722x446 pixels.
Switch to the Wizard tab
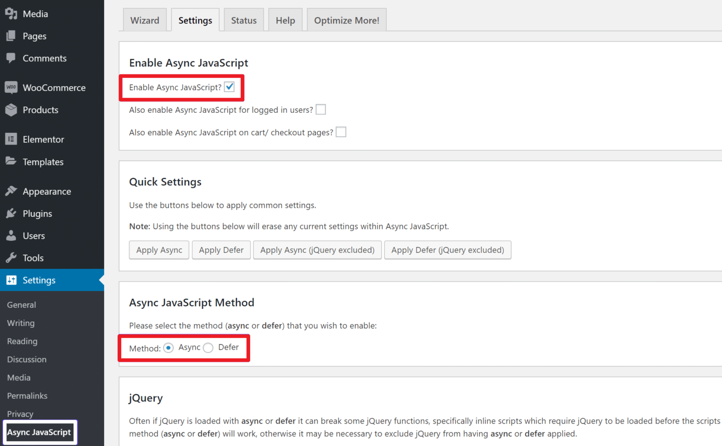[144, 20]
